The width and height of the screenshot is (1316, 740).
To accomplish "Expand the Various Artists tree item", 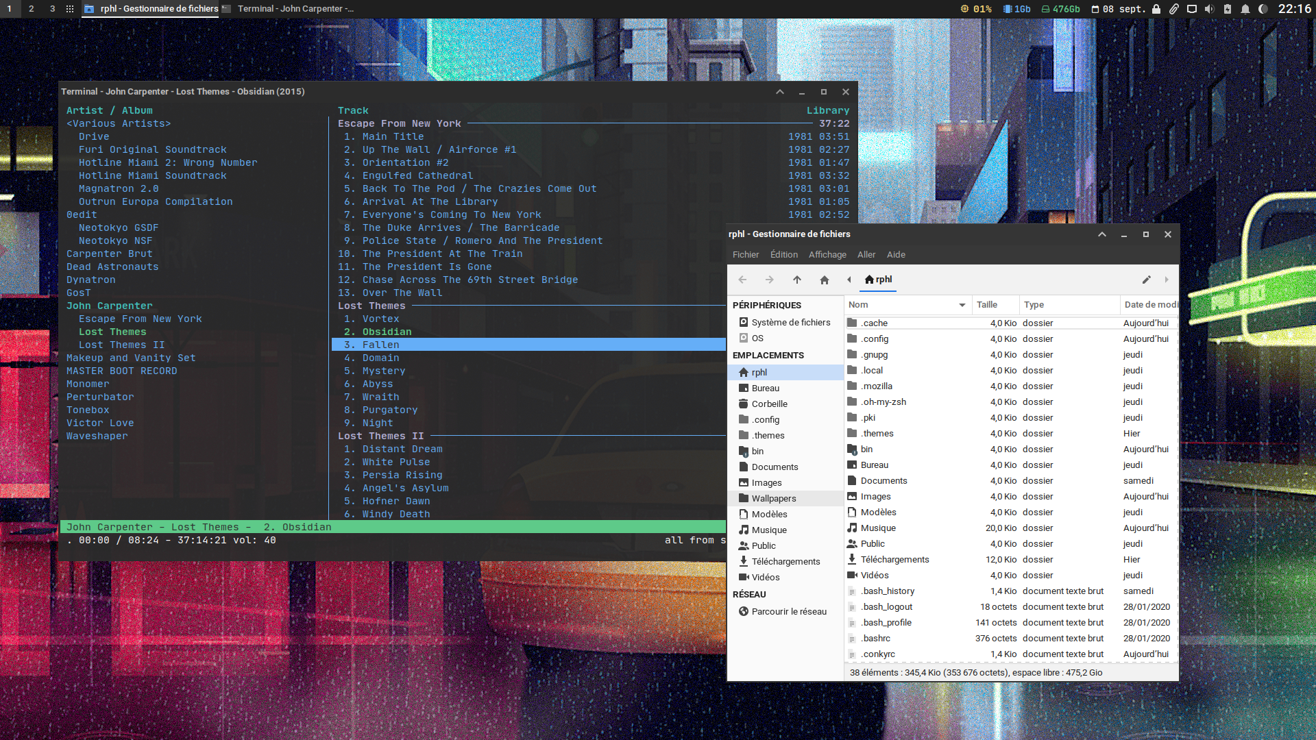I will click(119, 123).
